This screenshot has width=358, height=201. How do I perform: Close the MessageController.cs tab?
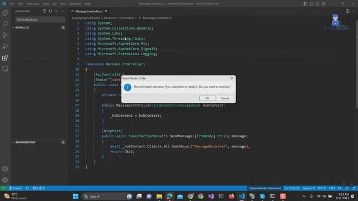tap(106, 11)
